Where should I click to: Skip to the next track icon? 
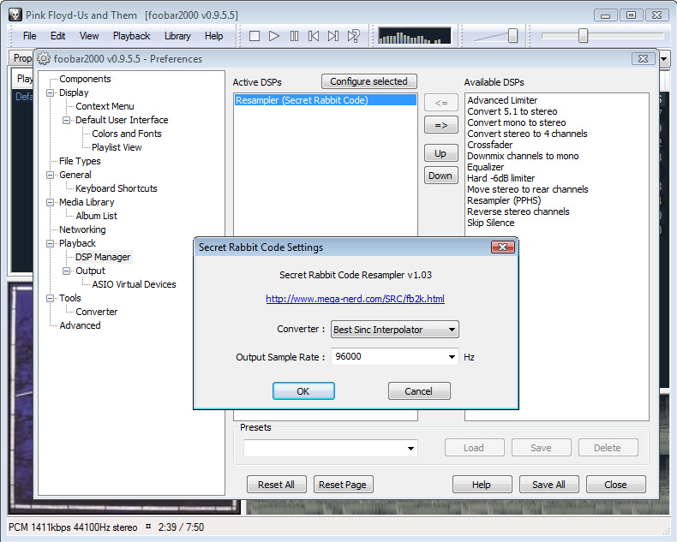[333, 36]
